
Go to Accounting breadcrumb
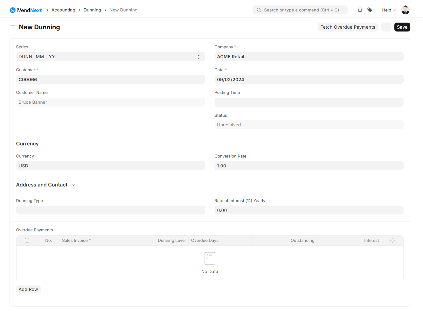pos(63,10)
